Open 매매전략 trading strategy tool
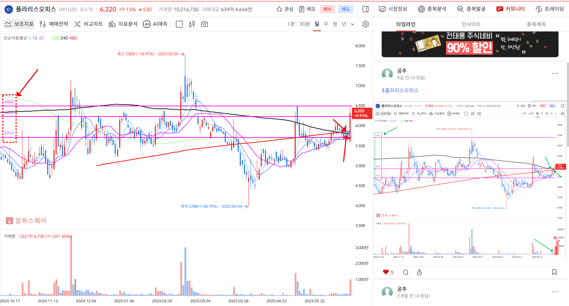 coord(54,24)
